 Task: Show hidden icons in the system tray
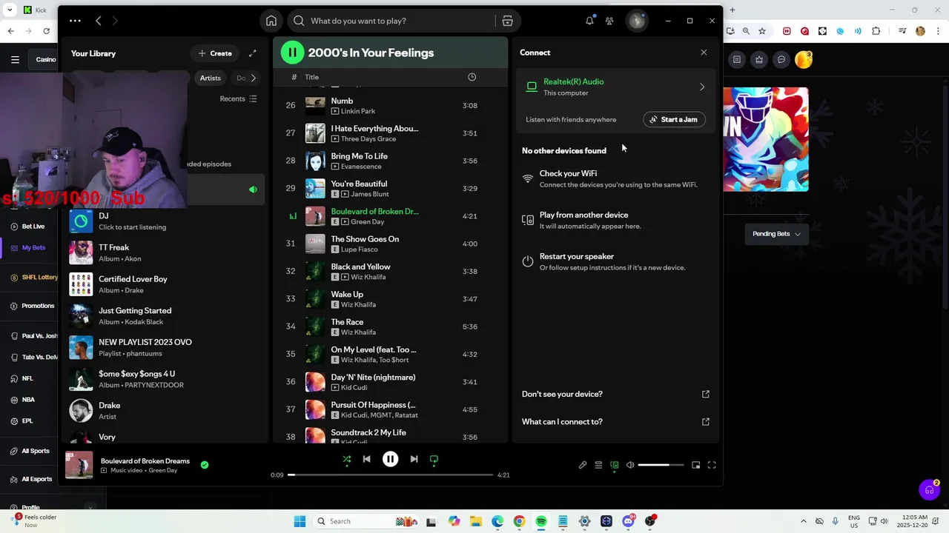pyautogui.click(x=803, y=521)
